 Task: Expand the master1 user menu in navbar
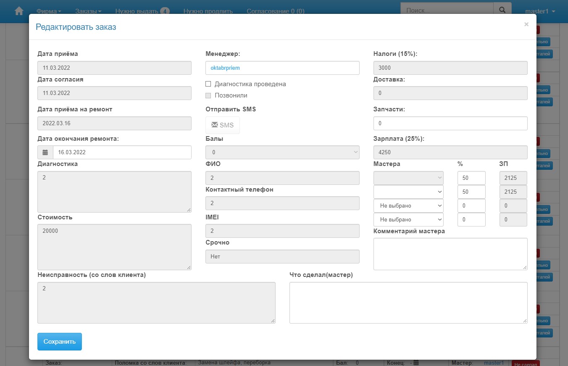click(540, 11)
